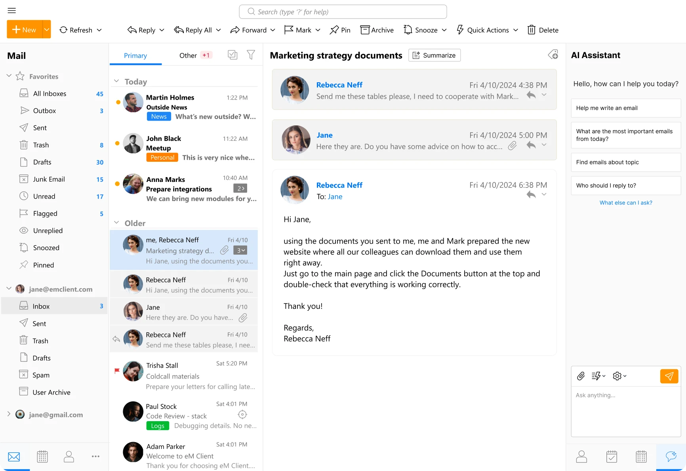Toggle the multi-select checkbox mode
This screenshot has height=471, width=686.
click(232, 55)
